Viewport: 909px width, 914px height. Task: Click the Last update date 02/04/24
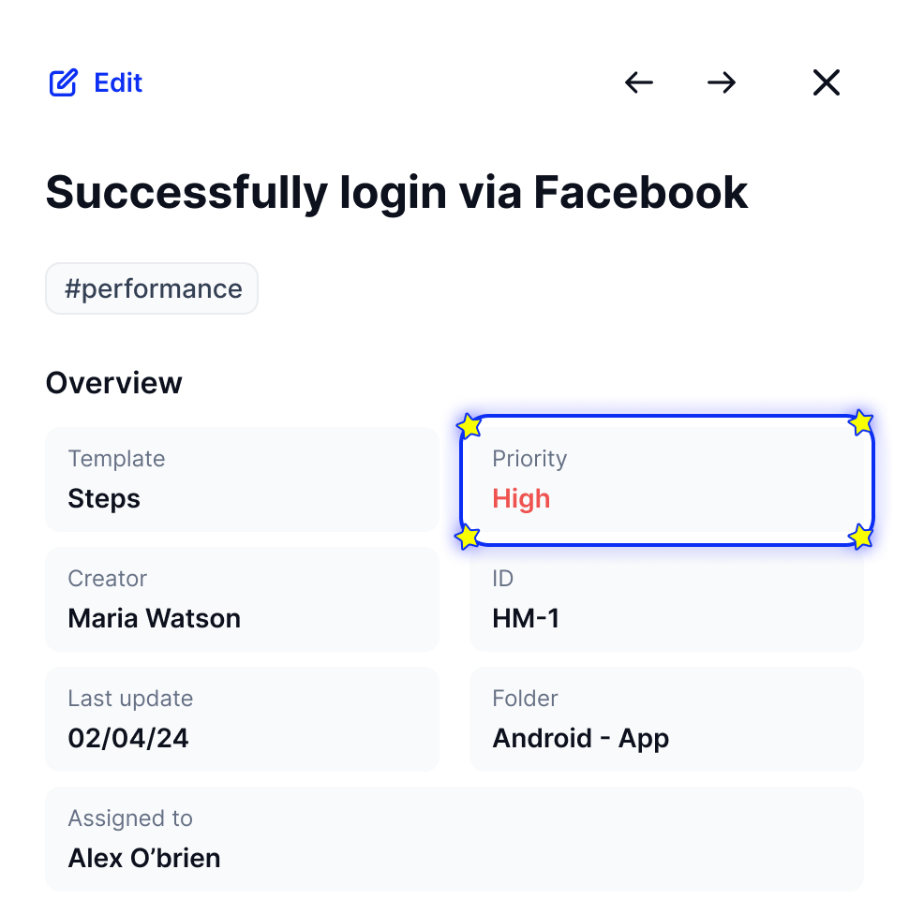(x=128, y=739)
